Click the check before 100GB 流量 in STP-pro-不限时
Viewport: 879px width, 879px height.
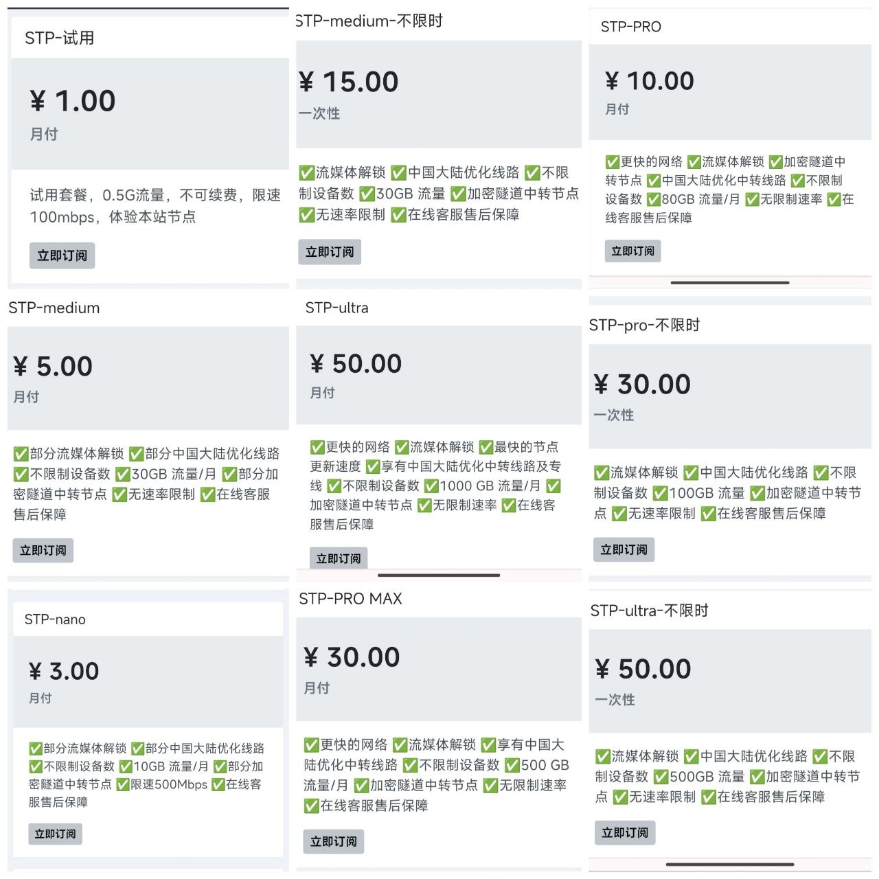[x=660, y=494]
